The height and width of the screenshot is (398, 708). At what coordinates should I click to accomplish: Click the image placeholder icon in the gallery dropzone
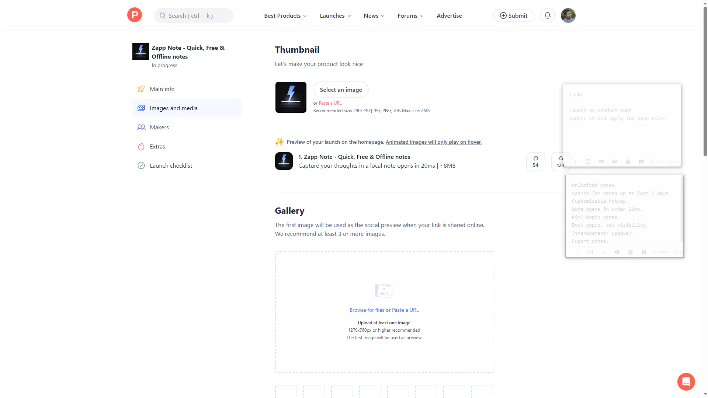tap(384, 291)
